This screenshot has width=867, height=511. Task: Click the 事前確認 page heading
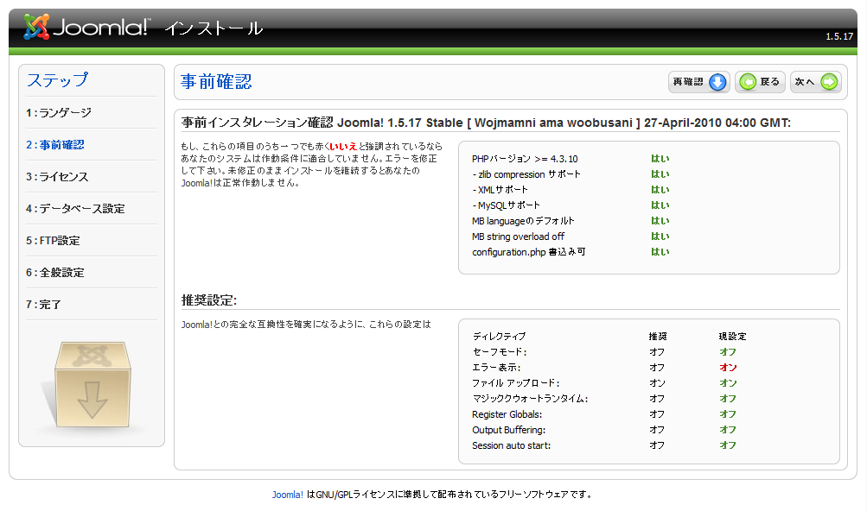point(216,82)
